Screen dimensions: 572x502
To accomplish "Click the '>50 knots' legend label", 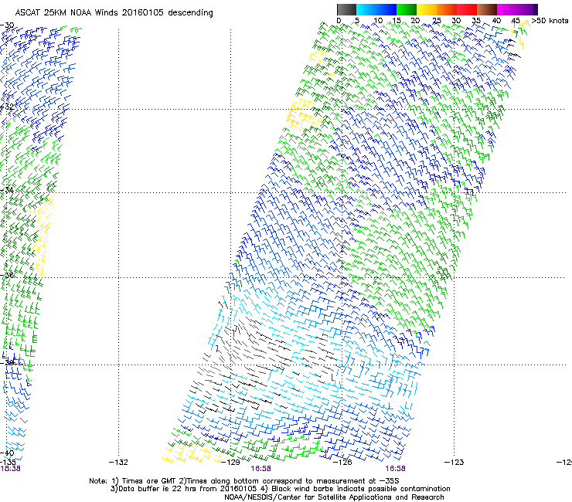I will 550,21.
